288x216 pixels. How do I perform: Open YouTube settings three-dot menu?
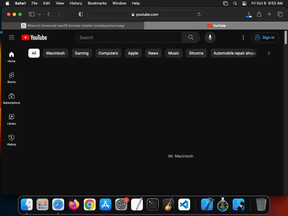[243, 37]
